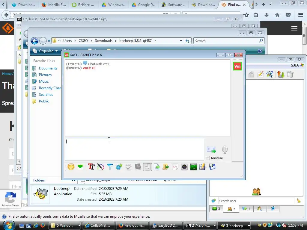Click the green down-arrow preset message icon
Image resolution: width=307 pixels, height=230 pixels.
click(80, 167)
